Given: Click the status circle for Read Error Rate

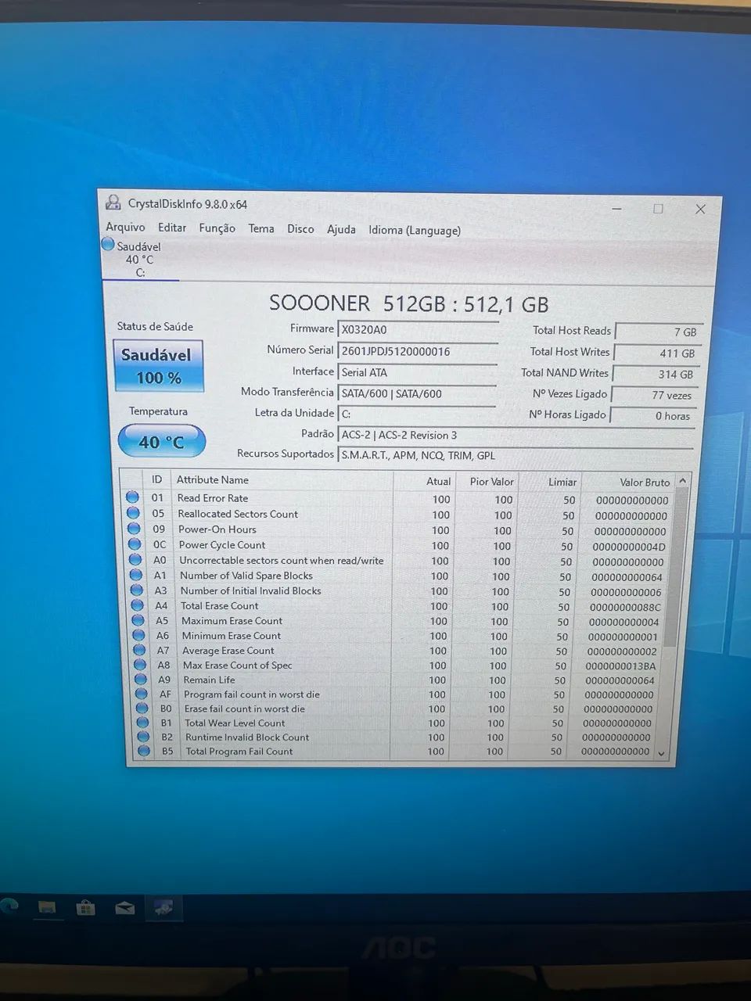Looking at the screenshot, I should pos(132,497).
